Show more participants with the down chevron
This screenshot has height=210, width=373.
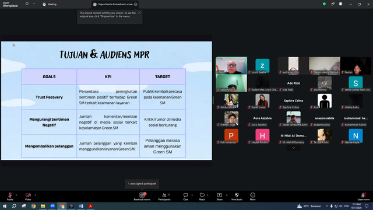pyautogui.click(x=293, y=148)
